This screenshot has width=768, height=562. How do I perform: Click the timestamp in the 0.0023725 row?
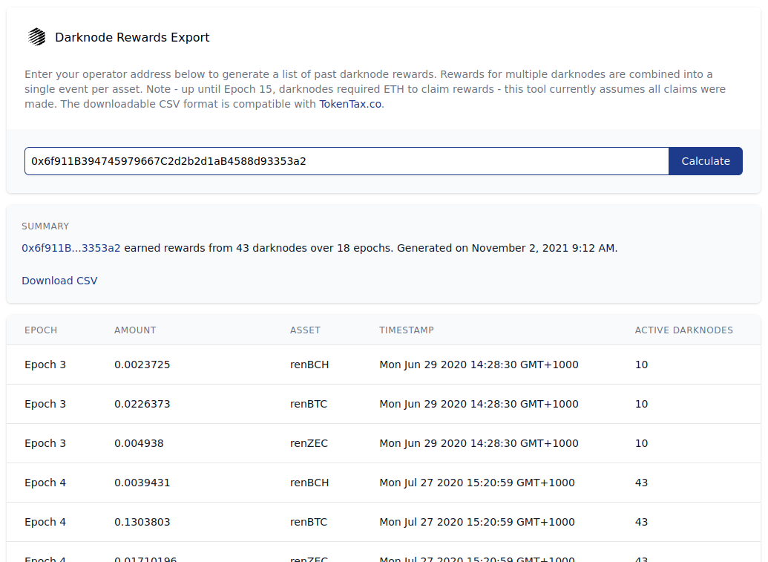[479, 365]
